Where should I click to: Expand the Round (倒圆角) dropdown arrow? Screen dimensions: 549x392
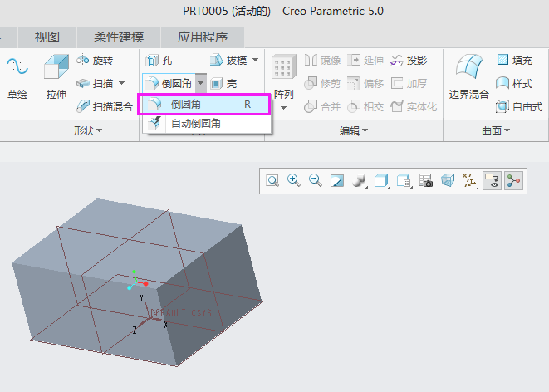coord(200,83)
